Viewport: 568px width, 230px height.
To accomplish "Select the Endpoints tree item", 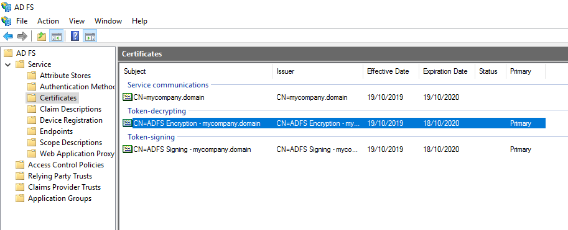I will (56, 131).
